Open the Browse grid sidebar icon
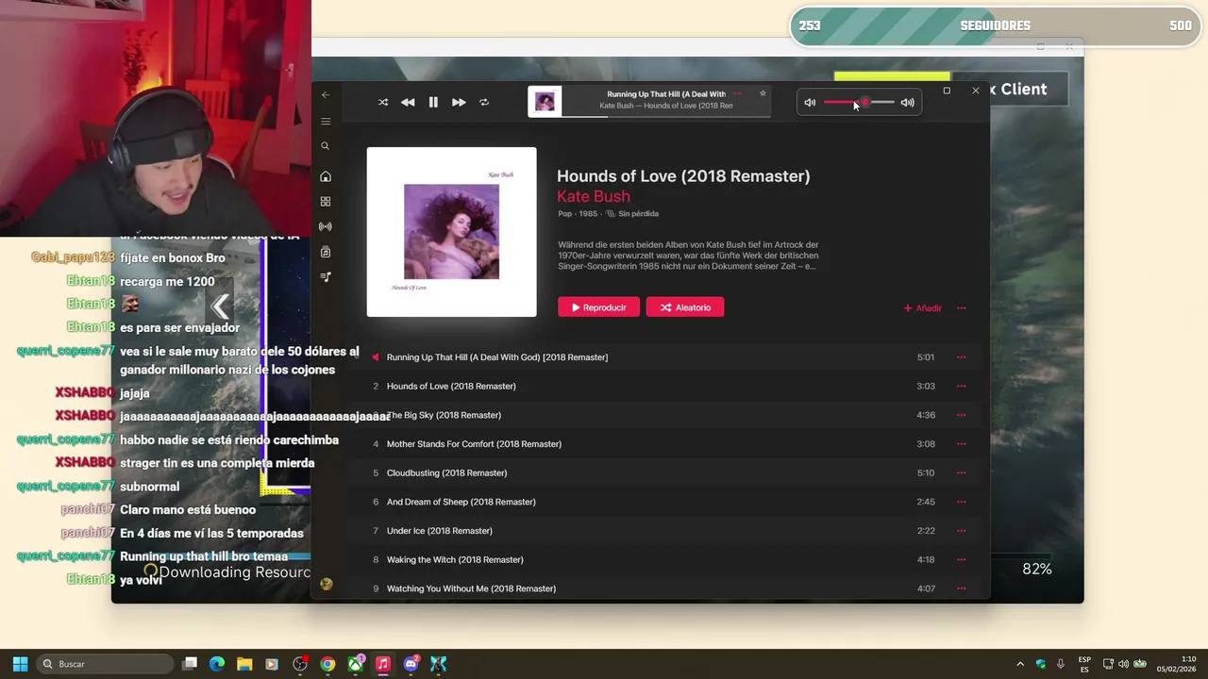The image size is (1208, 679). (326, 201)
